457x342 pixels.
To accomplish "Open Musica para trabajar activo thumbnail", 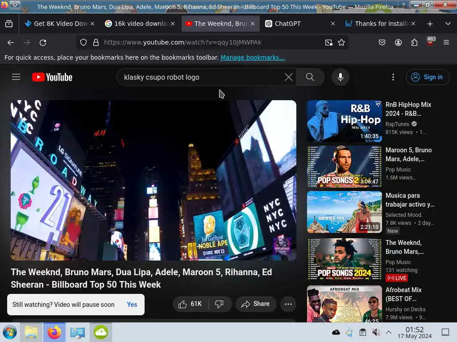I will 344,212.
